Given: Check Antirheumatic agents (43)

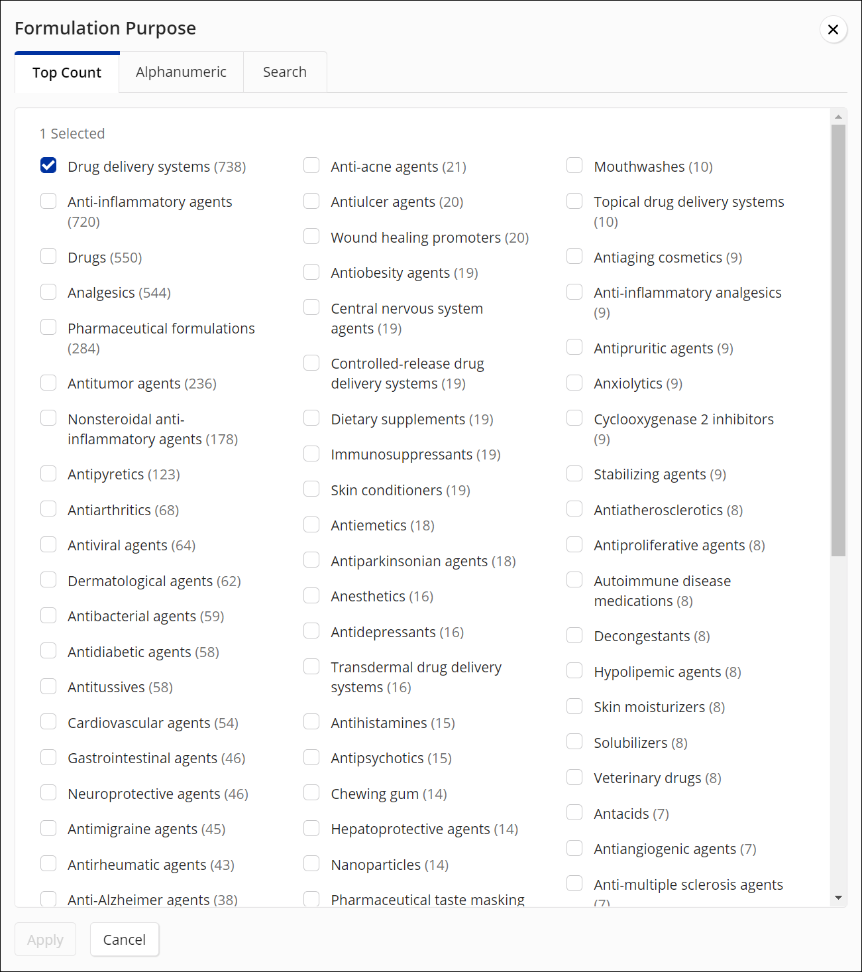Looking at the screenshot, I should 48,863.
